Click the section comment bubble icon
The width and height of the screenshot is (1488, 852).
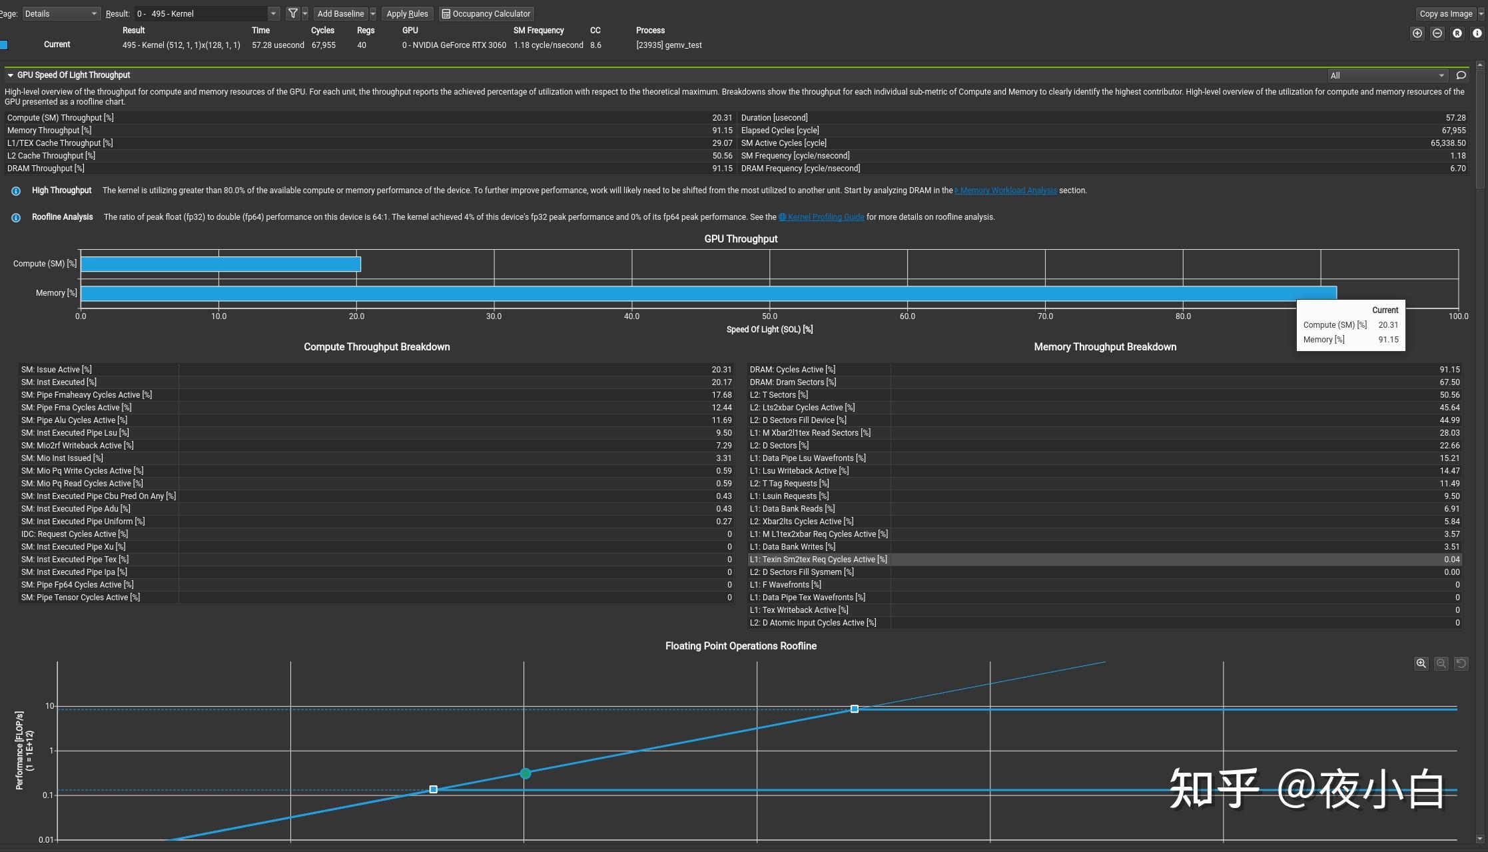pos(1461,75)
